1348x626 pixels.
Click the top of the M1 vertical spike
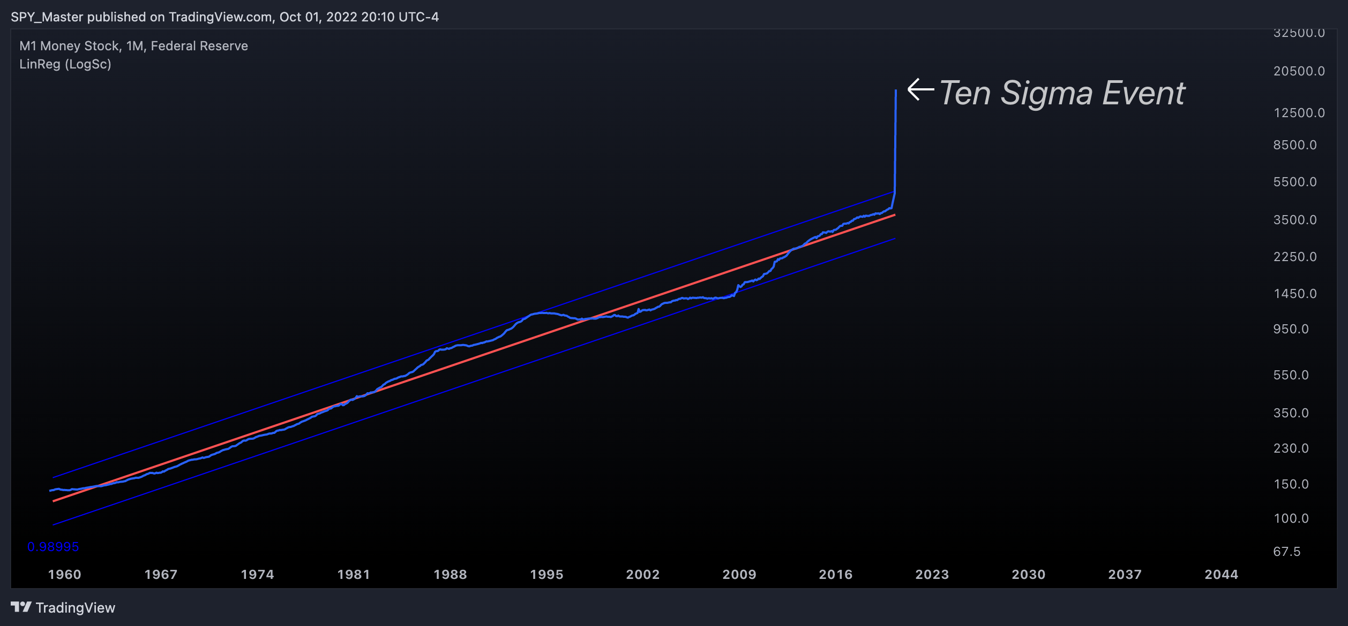pyautogui.click(x=896, y=91)
